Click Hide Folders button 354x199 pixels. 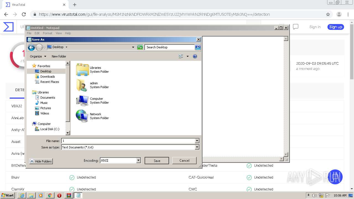coord(41,161)
